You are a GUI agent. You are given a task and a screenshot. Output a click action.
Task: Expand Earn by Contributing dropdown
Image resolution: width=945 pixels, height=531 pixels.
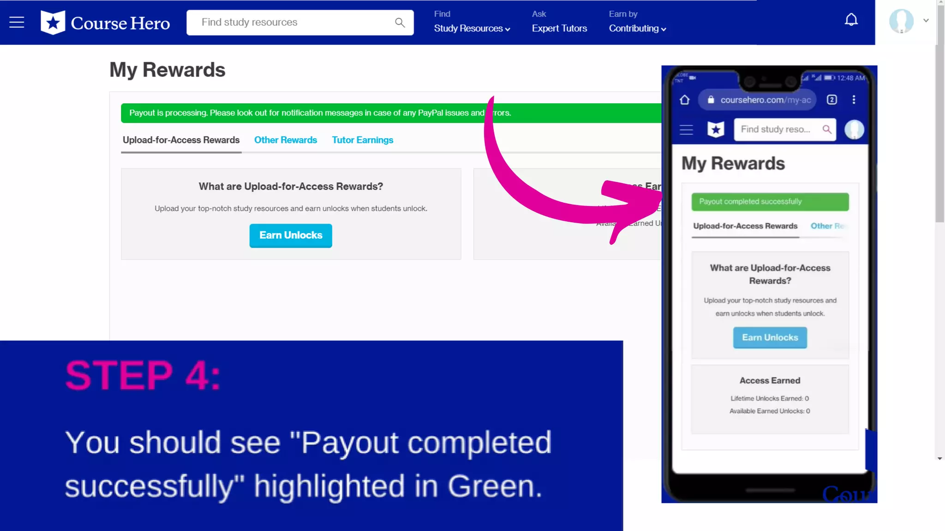point(637,28)
